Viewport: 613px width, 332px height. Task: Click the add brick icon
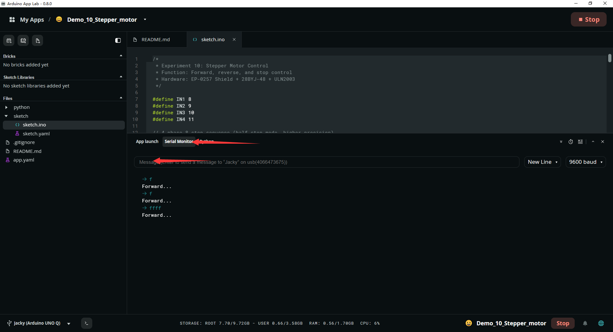[x=9, y=41]
